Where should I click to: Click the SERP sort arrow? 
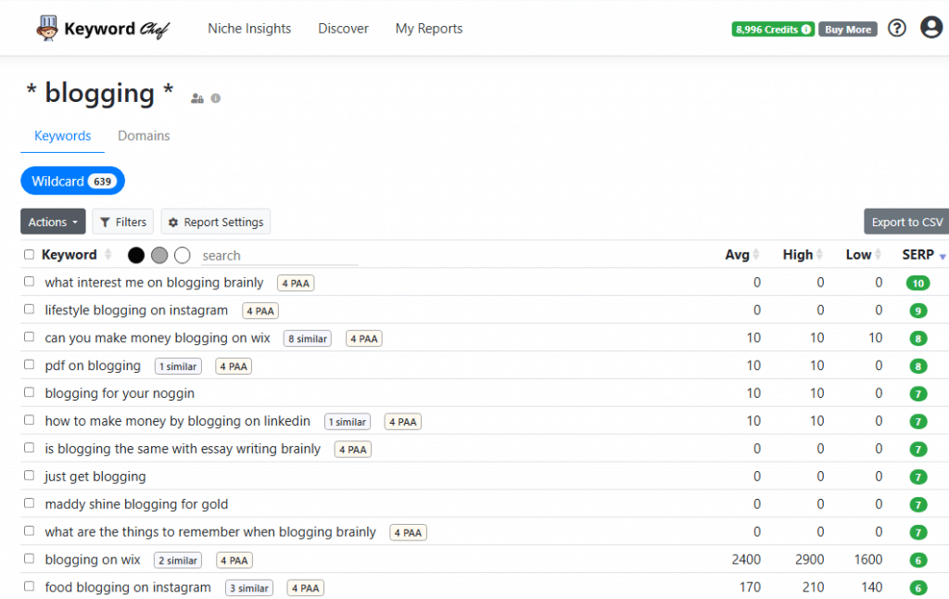(x=943, y=257)
